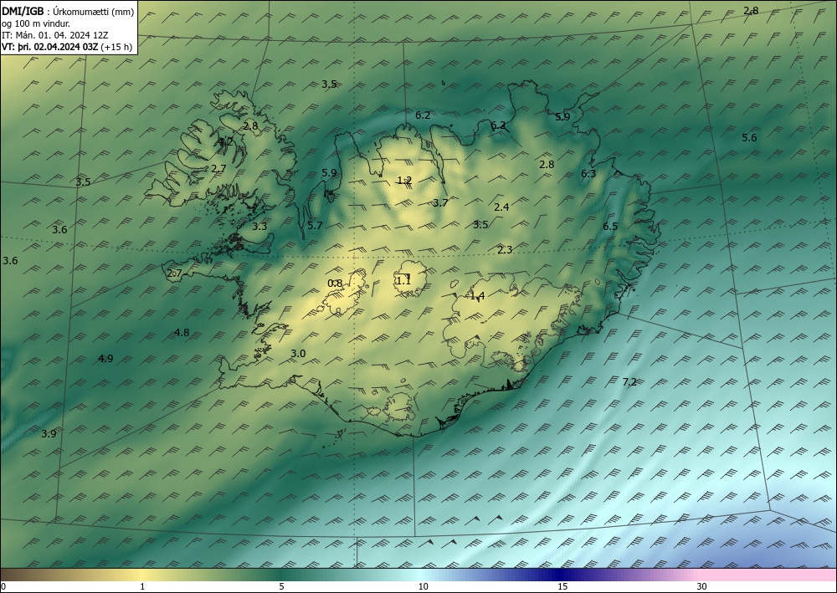Image resolution: width=837 pixels, height=593 pixels.
Task: Click the 7.2 value southeast of Iceland
Action: tap(630, 382)
